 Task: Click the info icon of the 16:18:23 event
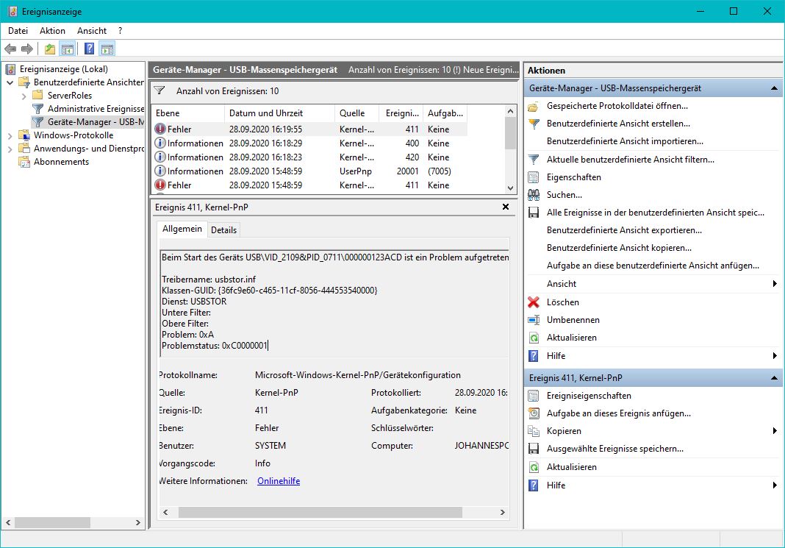pyautogui.click(x=160, y=157)
